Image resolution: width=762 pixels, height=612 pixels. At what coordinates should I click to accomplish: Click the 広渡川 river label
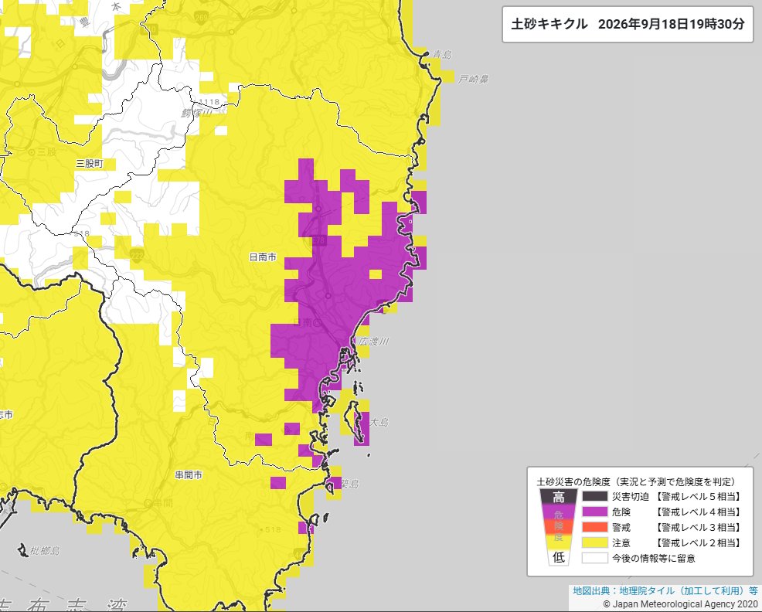pyautogui.click(x=373, y=342)
